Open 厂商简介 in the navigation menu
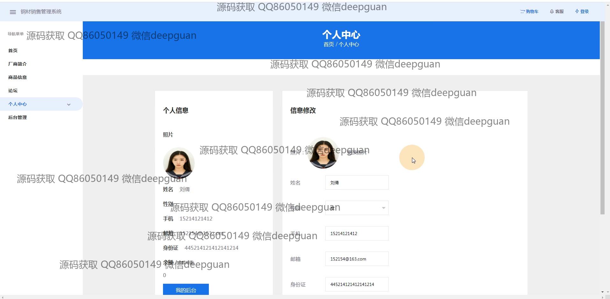This screenshot has width=610, height=299. pos(18,64)
